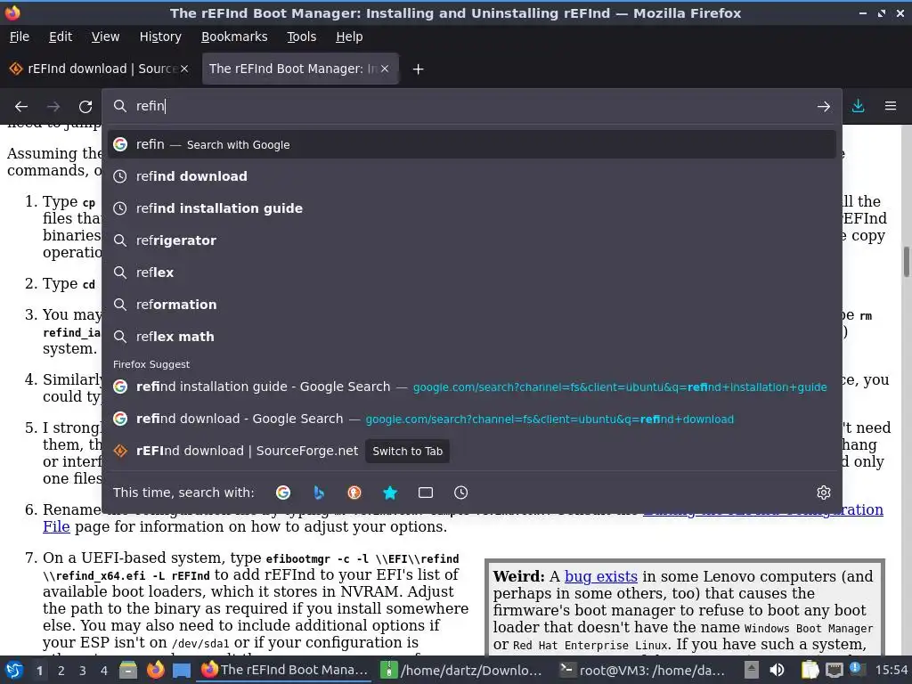Search Bookmarks using the star icon
The image size is (912, 684).
tap(390, 493)
